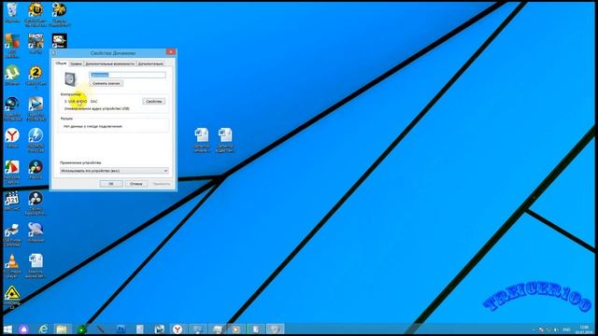Confirm with the OK button
Image resolution: width=598 pixels, height=336 pixels.
pos(111,184)
